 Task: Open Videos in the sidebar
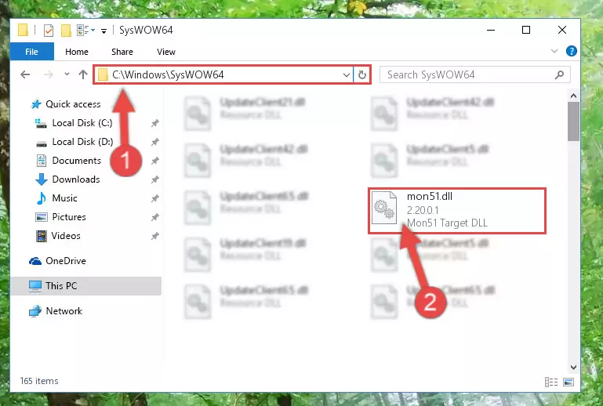[x=66, y=236]
